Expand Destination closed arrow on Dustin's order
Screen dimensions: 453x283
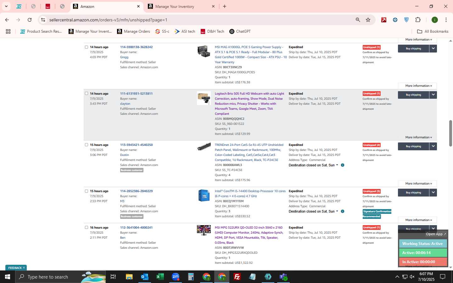[337, 165]
